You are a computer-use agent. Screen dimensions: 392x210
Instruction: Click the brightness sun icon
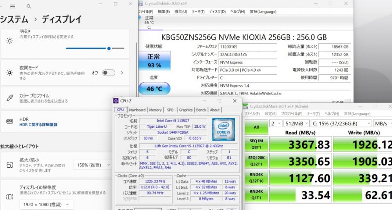10,41
